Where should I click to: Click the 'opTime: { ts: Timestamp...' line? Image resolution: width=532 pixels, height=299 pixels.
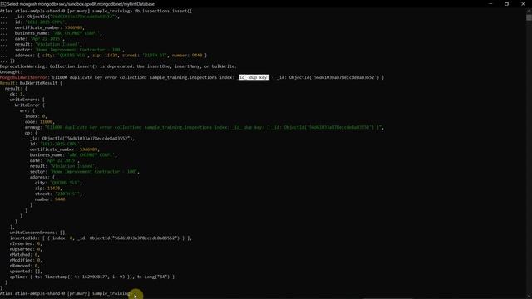pos(92,277)
